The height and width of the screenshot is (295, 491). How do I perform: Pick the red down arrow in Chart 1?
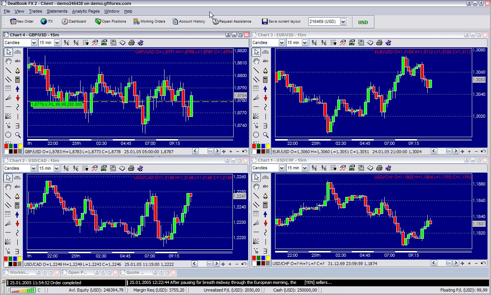(265, 223)
